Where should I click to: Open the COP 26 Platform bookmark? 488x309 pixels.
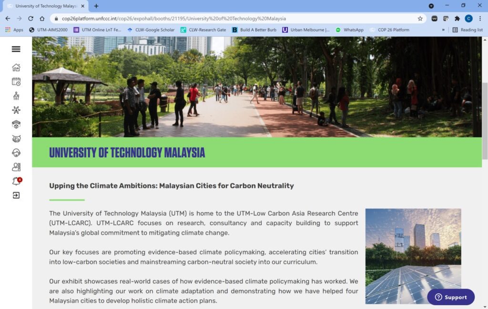tap(389, 30)
